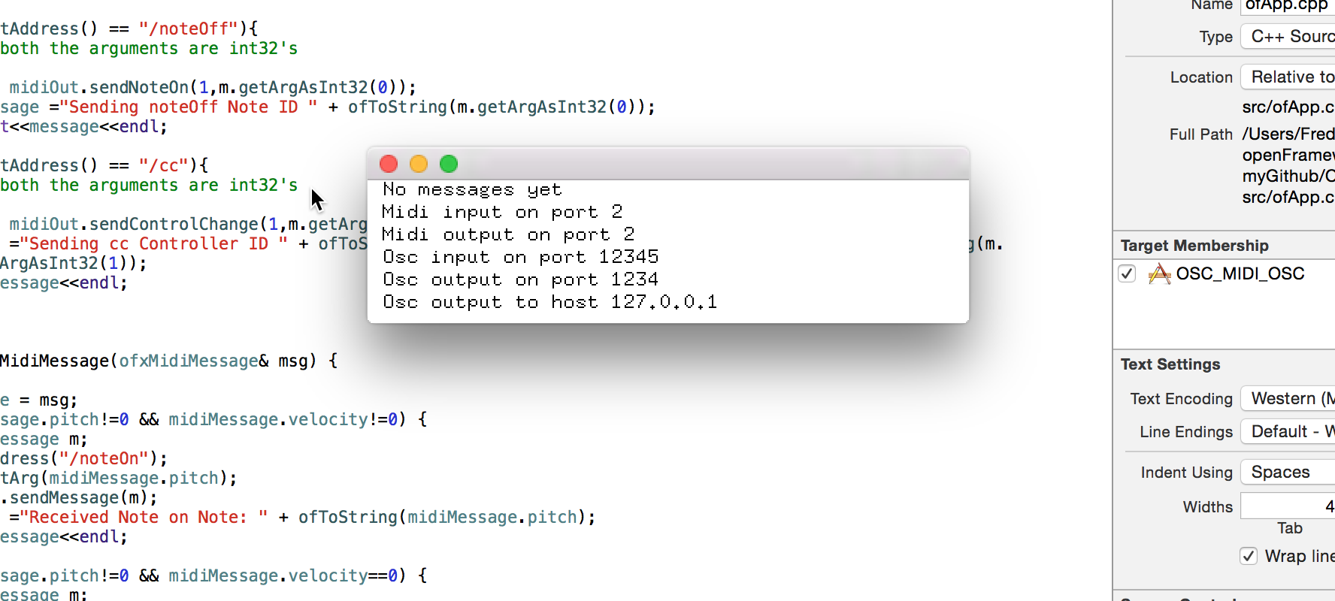Click the Text Settings section header
1335x601 pixels.
coord(1170,364)
